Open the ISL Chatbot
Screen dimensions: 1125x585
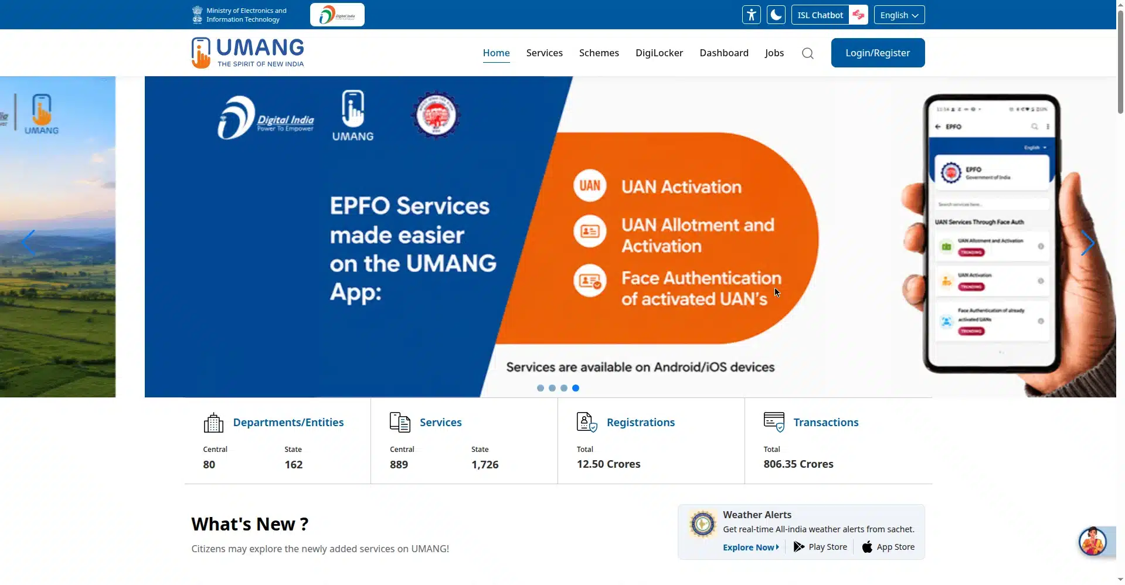click(x=829, y=15)
